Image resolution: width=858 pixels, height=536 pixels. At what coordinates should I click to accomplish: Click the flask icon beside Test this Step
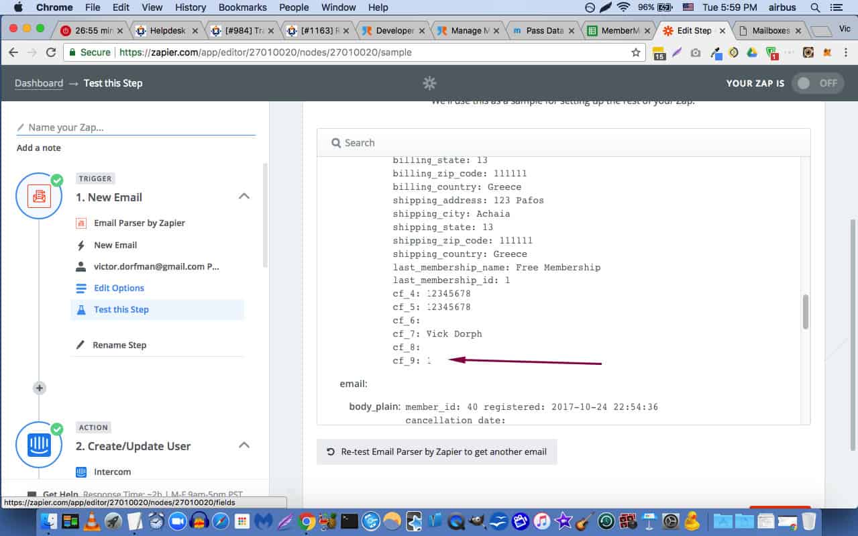[x=81, y=309]
